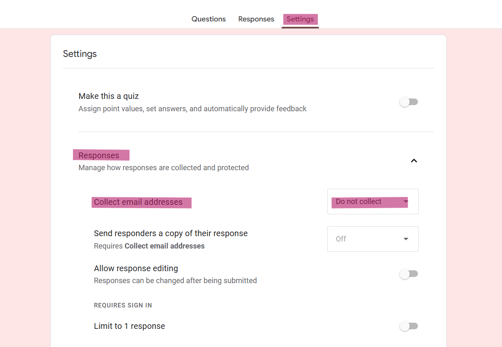Toggle Allow response editing switch
The height and width of the screenshot is (347, 502).
pos(409,274)
